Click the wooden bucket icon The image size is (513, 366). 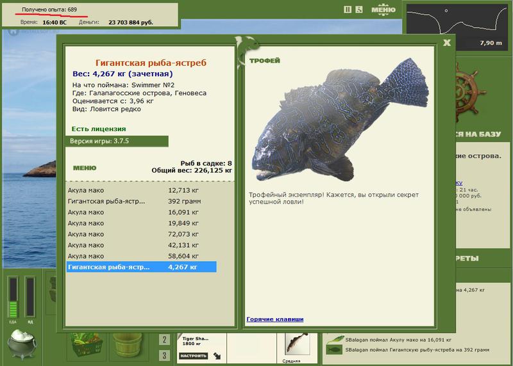tap(127, 345)
